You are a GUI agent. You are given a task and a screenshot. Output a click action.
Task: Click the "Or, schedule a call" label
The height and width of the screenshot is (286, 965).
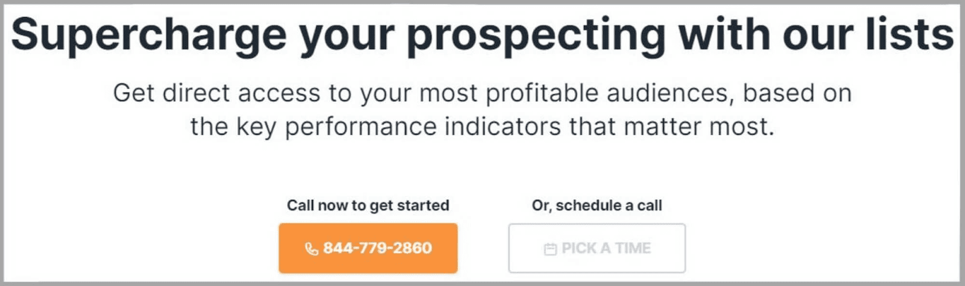click(596, 205)
